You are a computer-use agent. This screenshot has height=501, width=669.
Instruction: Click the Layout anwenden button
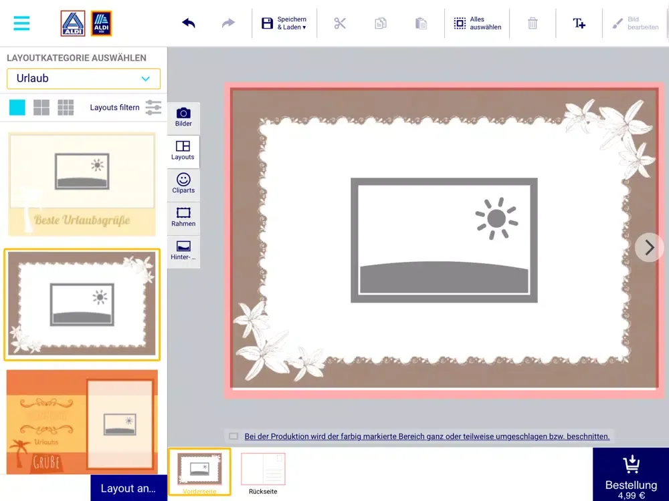click(128, 488)
